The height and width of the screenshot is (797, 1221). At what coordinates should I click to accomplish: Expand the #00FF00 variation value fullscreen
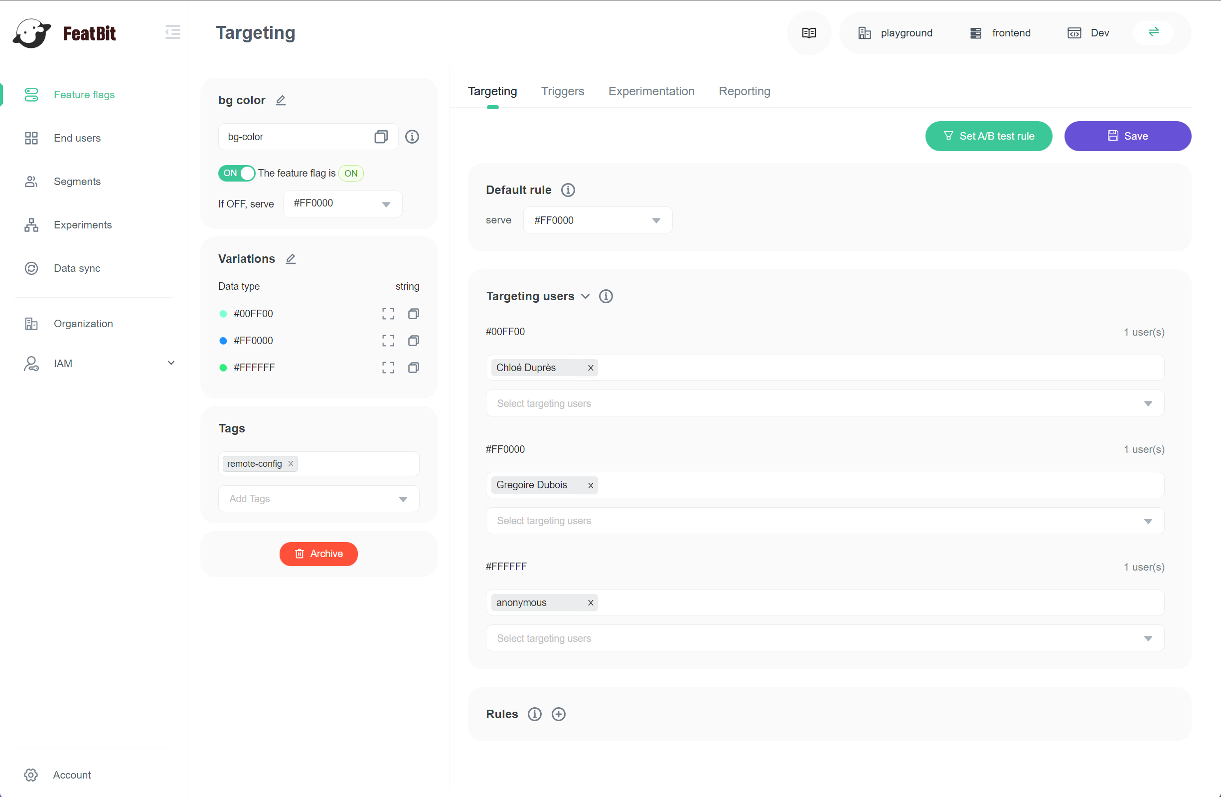click(x=388, y=314)
